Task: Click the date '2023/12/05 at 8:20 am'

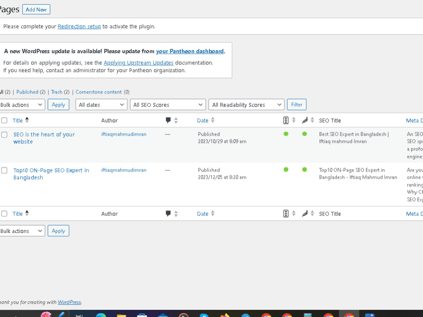Action: pos(222,177)
